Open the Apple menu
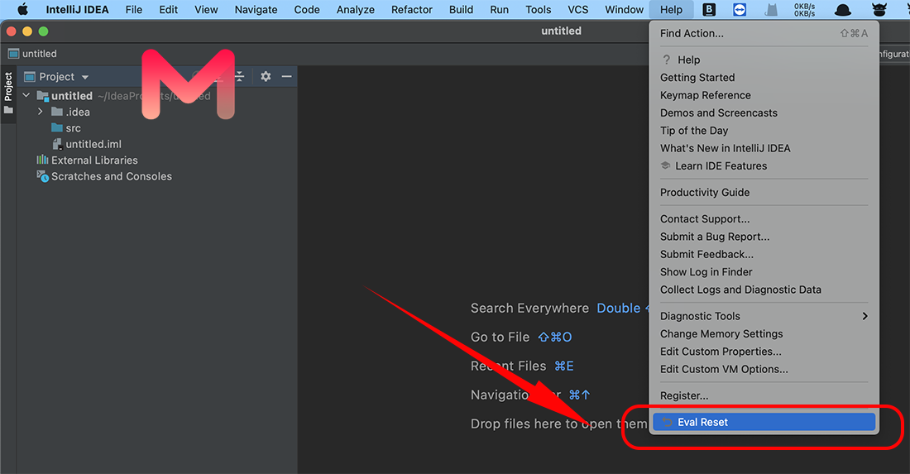910x474 pixels. 22,9
